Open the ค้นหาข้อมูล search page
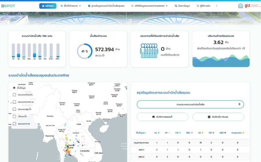 [182, 6]
